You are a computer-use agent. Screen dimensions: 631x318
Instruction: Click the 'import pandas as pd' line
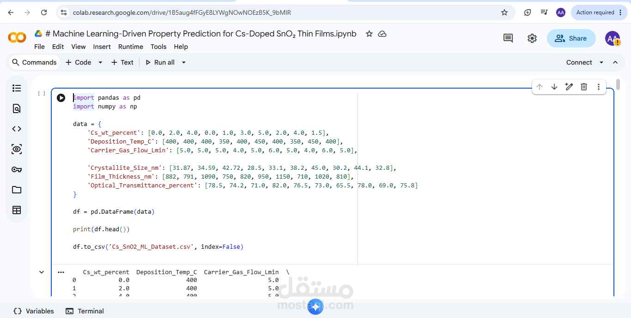pos(107,98)
